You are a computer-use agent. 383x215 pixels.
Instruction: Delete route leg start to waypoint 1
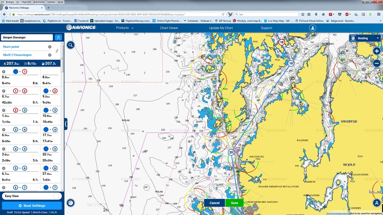(4, 72)
